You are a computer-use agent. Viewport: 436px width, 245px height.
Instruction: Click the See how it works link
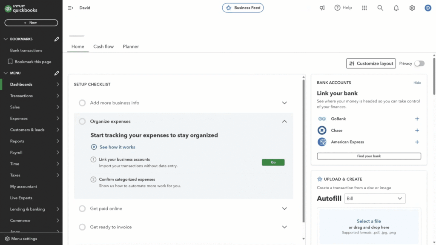click(117, 147)
